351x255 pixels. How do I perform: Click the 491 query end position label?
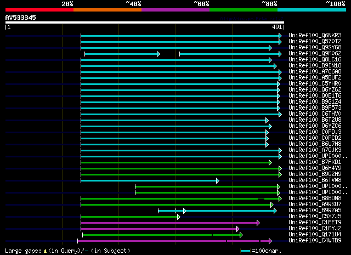pyautogui.click(x=277, y=27)
